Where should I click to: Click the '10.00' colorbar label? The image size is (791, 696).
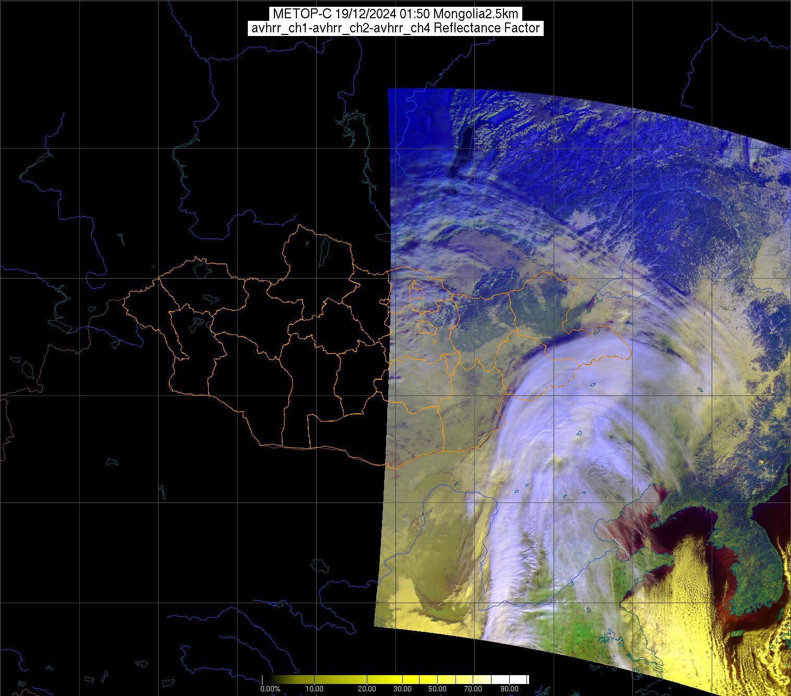coord(315,689)
